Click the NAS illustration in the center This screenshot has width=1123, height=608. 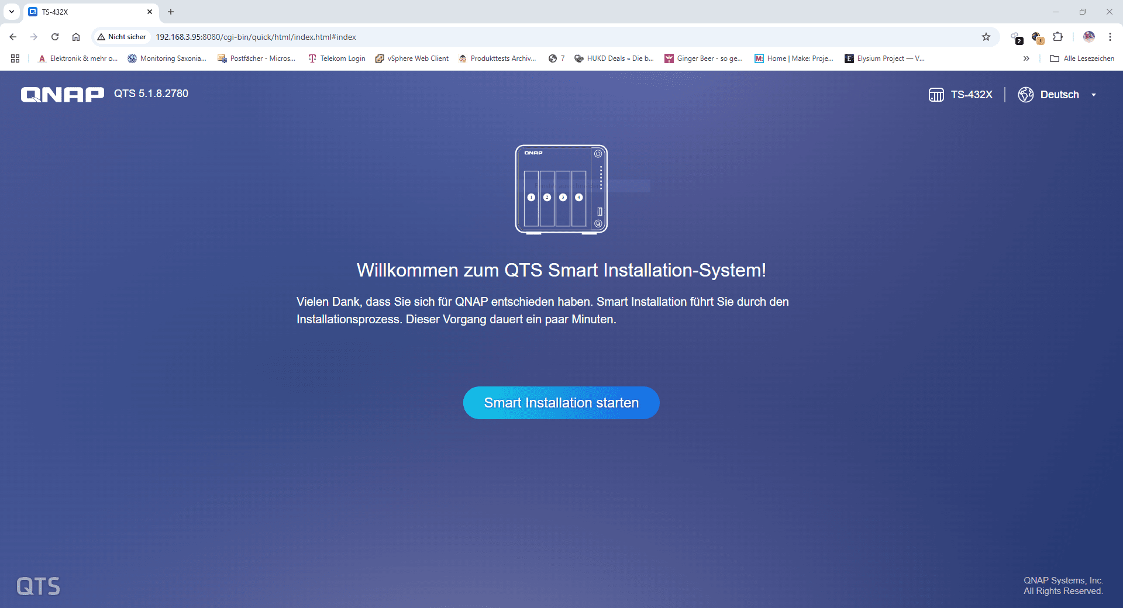pyautogui.click(x=561, y=189)
